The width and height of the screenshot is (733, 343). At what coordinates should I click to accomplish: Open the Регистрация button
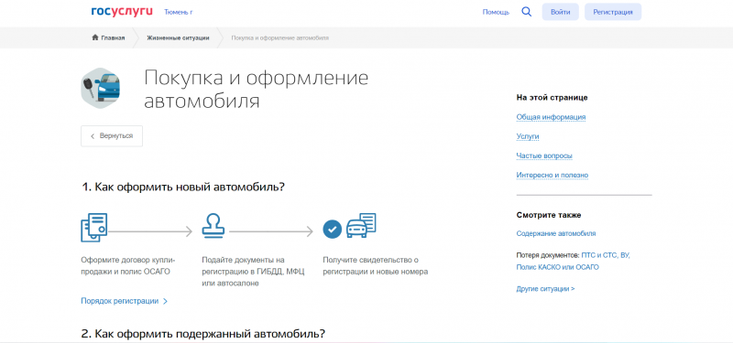pyautogui.click(x=613, y=12)
